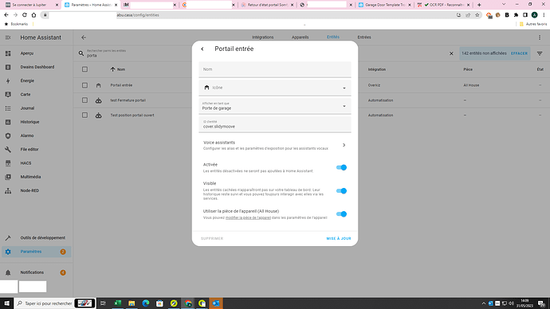Clear the entity search with X
The height and width of the screenshot is (309, 550).
point(451,53)
